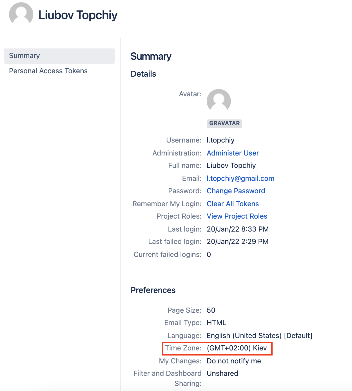Open the Personal Access Tokens section

[x=48, y=71]
